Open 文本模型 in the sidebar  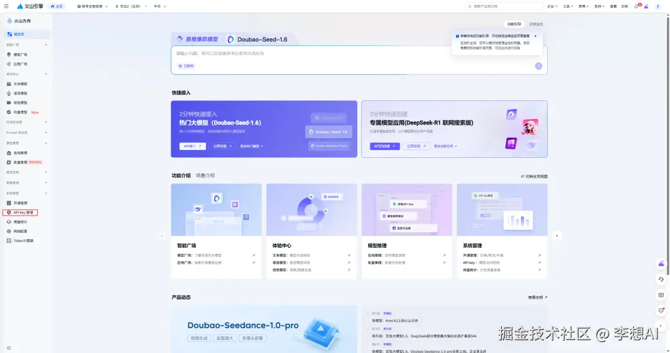(20, 84)
